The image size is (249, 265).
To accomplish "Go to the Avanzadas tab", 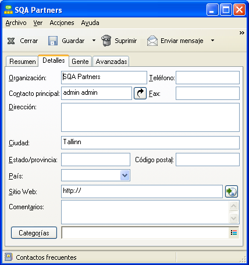I will [111, 62].
